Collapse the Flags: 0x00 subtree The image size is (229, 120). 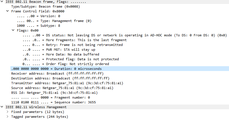pyautogui.click(x=13, y=30)
